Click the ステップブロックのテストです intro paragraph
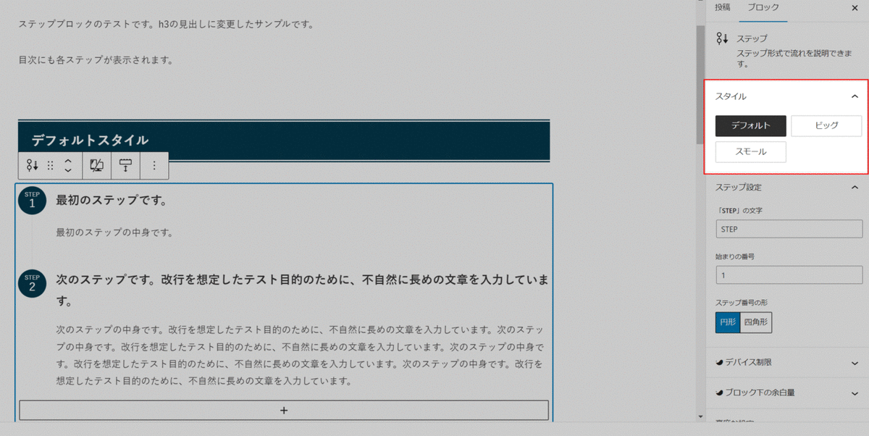The image size is (869, 436). [166, 25]
